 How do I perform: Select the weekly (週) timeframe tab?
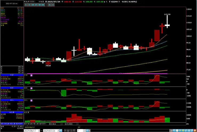point(50,5)
